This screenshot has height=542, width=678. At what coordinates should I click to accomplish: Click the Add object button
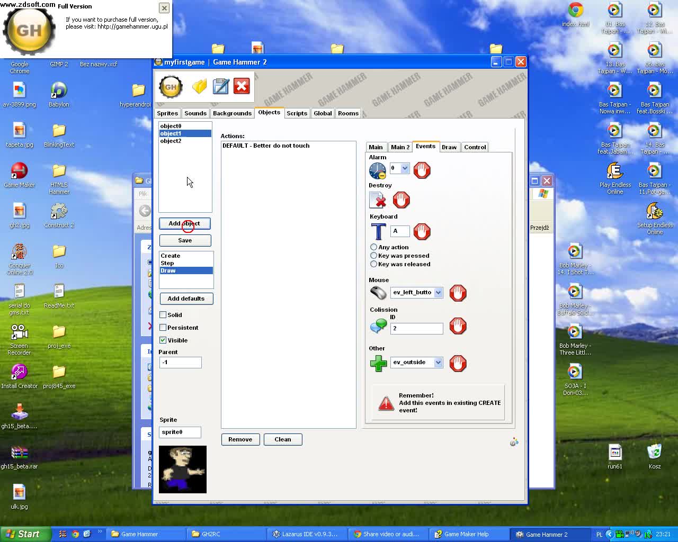(185, 223)
